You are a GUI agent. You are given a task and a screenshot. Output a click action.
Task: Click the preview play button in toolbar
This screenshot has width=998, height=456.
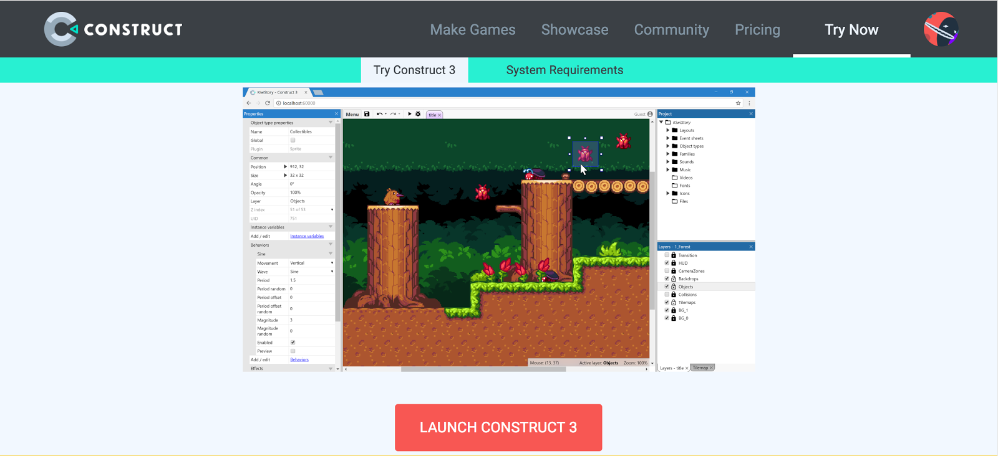tap(410, 114)
